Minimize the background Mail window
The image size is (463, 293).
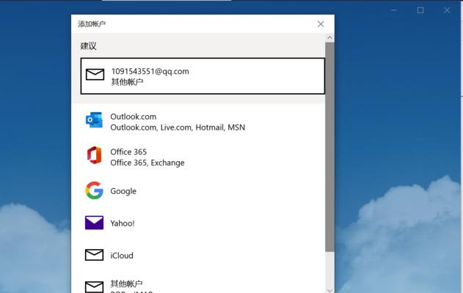[x=393, y=10]
